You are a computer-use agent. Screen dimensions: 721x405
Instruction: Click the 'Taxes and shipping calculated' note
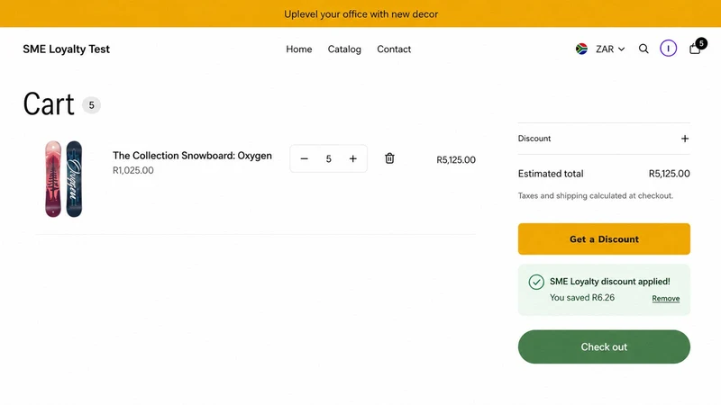[x=596, y=195]
